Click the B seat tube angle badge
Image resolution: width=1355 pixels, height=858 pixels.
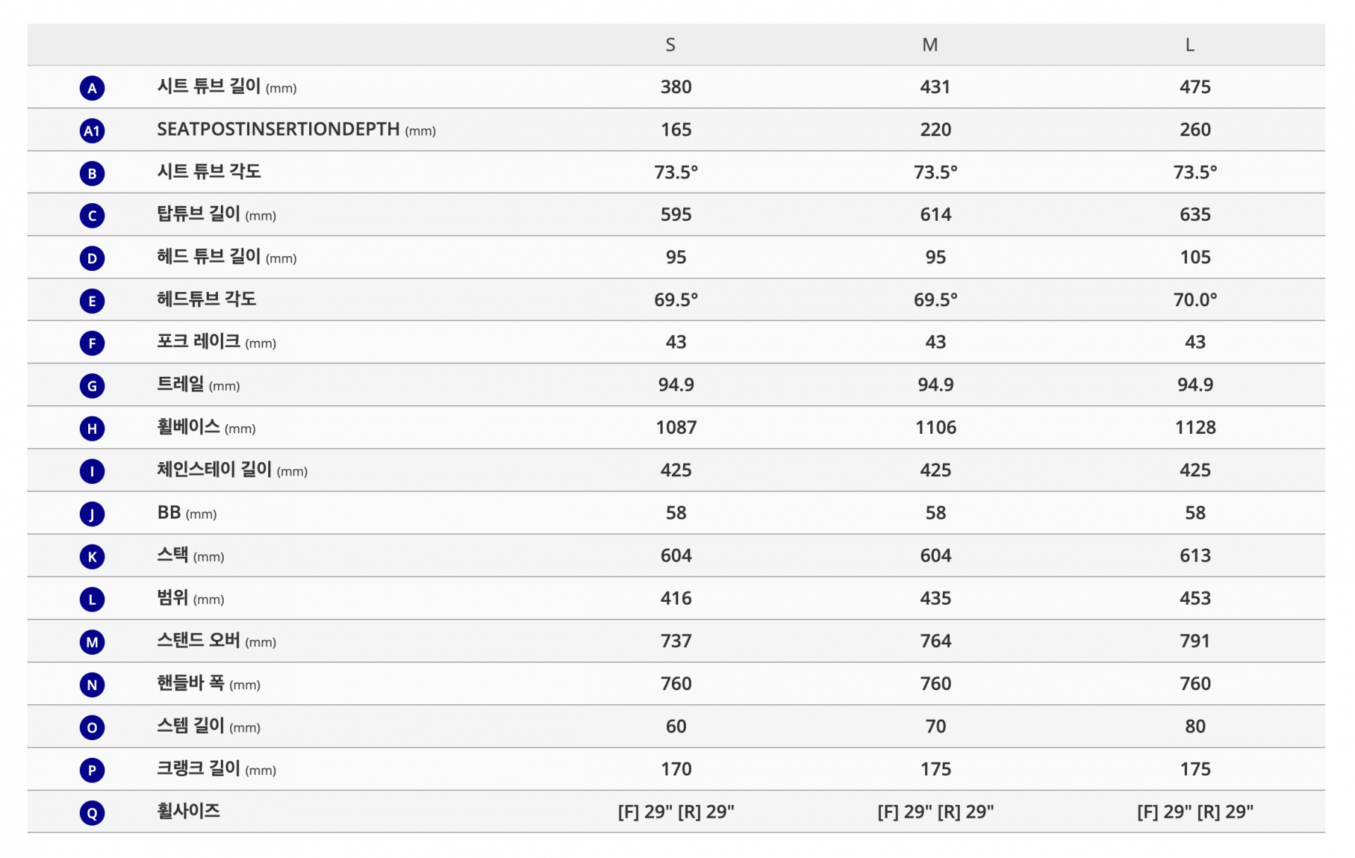pos(92,174)
